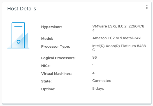The width and height of the screenshot is (153, 106).
Task: Select the Processor Type label
Action: [x=55, y=47]
